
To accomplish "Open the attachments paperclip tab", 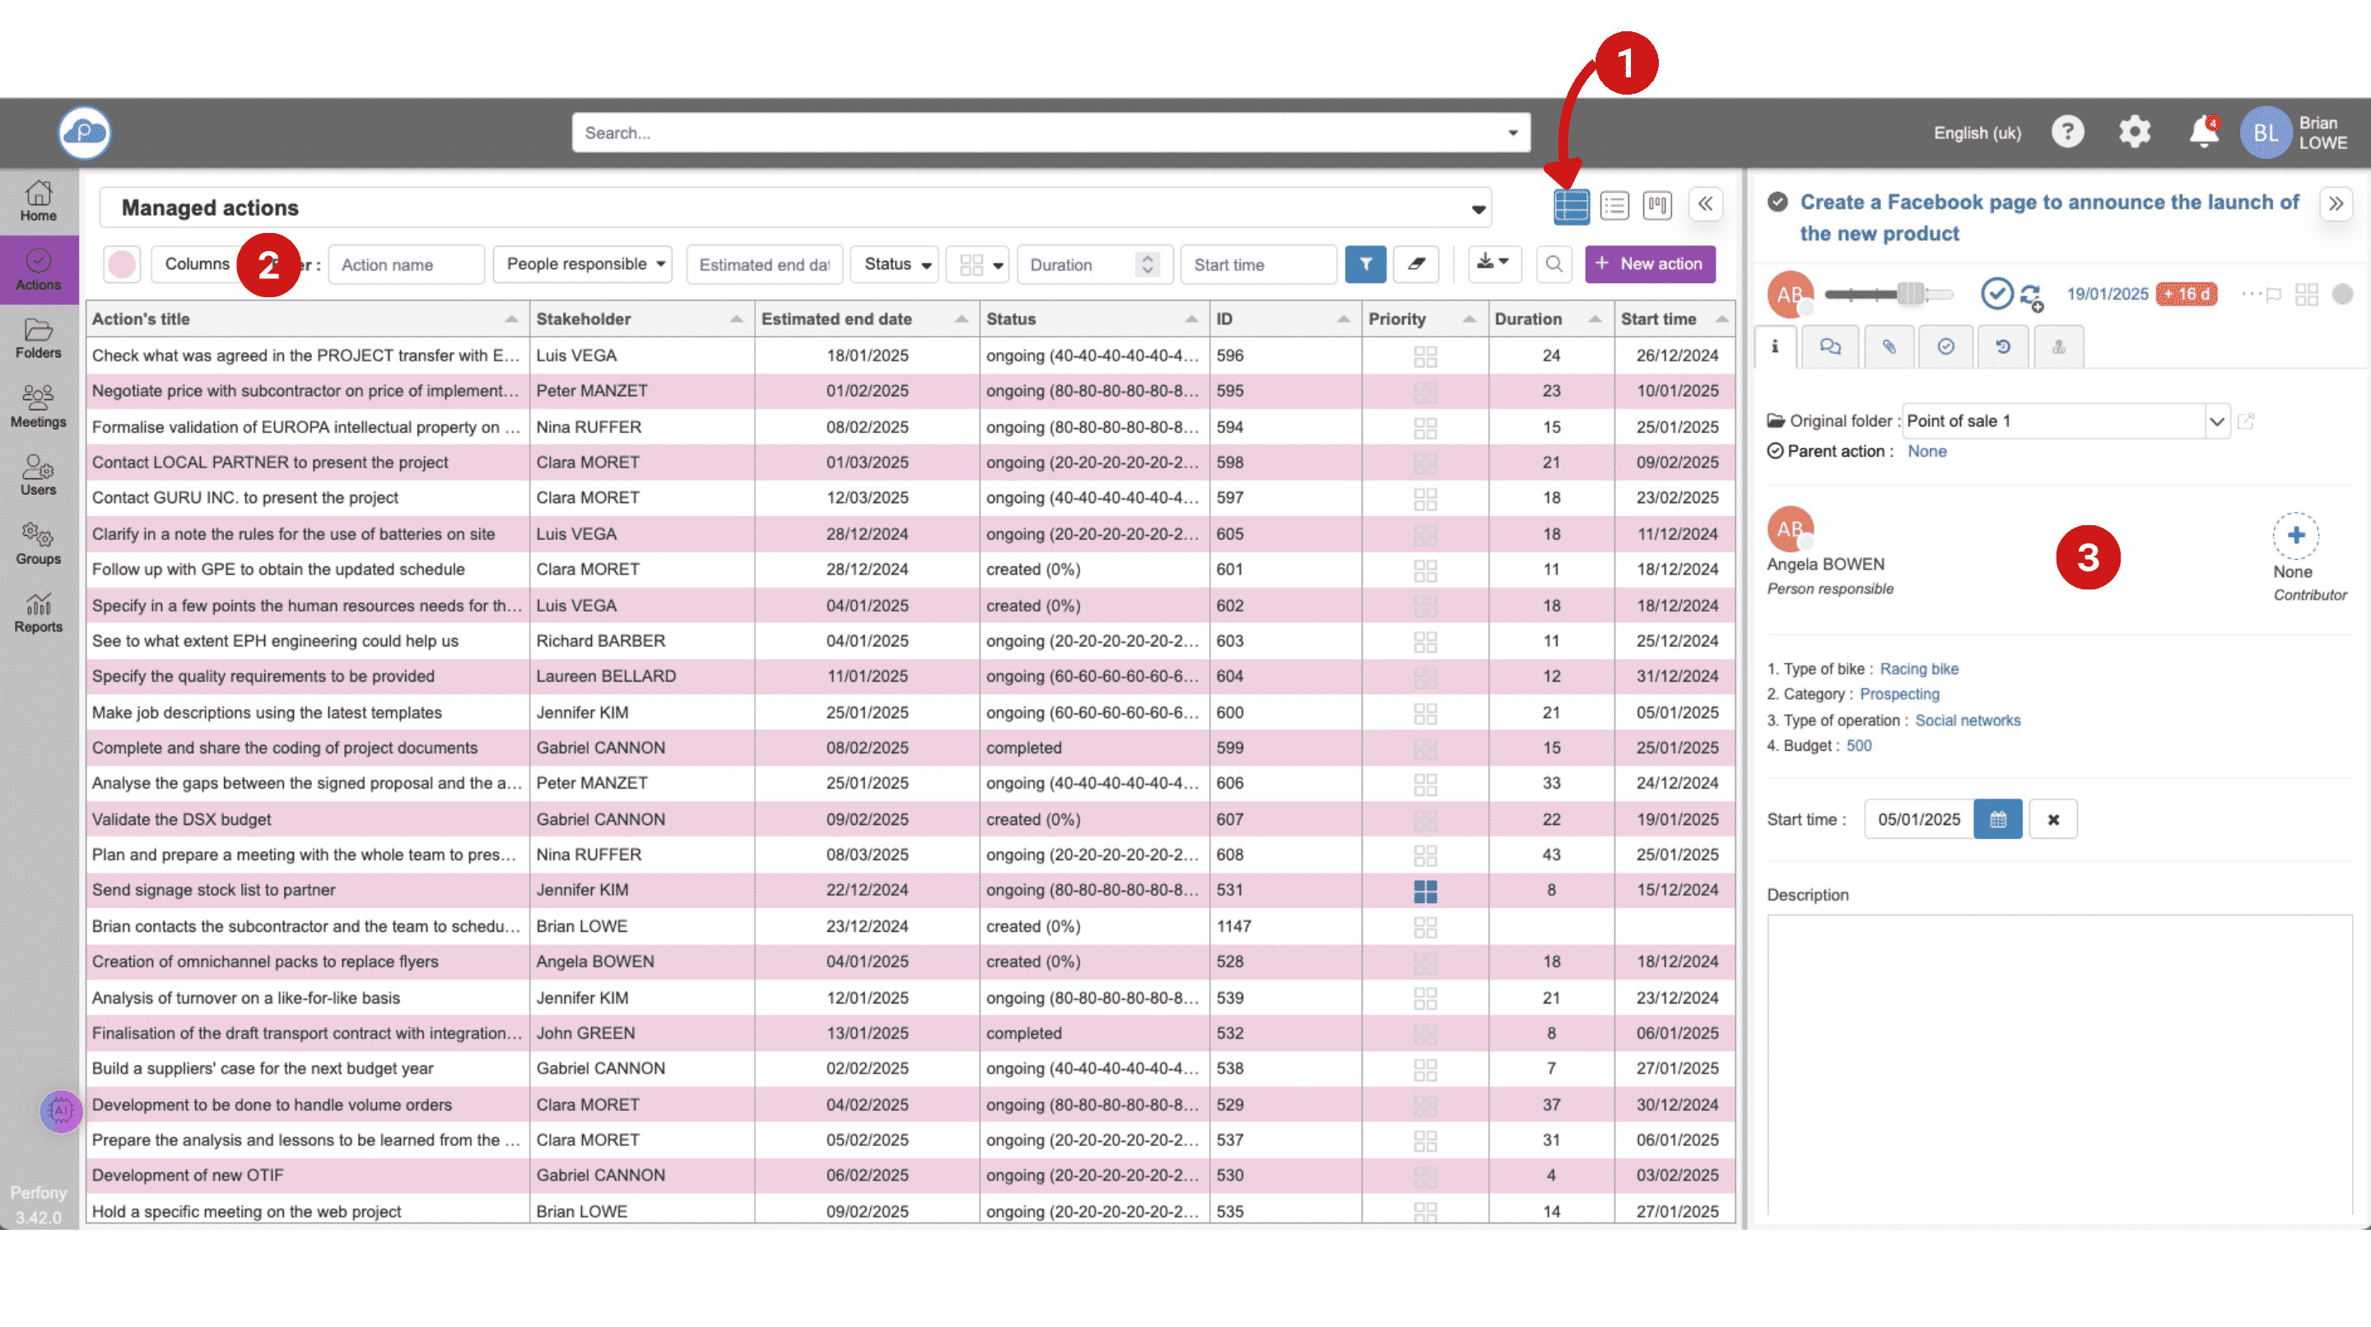I will coord(1888,347).
